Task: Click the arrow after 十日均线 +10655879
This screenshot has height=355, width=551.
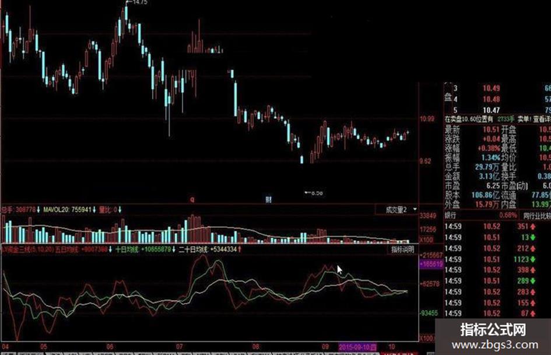Action: [174, 249]
